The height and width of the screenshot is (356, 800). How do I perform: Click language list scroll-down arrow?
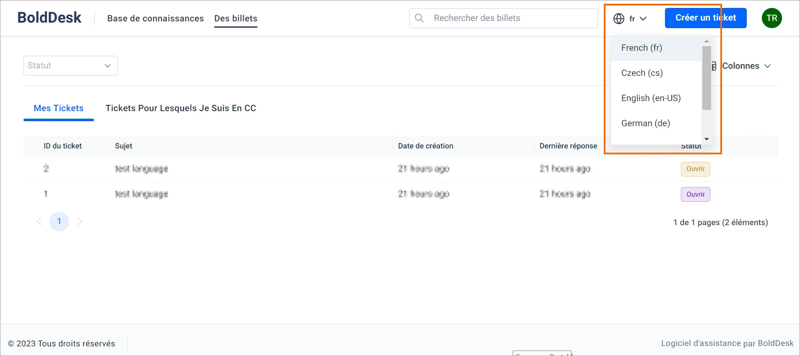pos(706,139)
